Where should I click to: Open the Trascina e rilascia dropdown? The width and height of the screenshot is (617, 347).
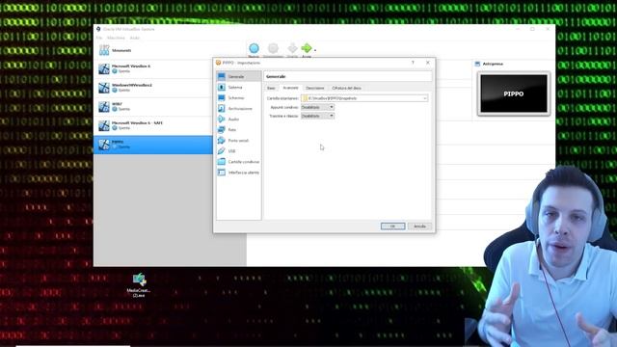pyautogui.click(x=317, y=116)
